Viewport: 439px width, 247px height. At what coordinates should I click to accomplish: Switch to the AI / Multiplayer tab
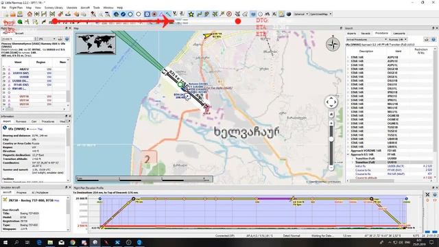click(x=40, y=193)
